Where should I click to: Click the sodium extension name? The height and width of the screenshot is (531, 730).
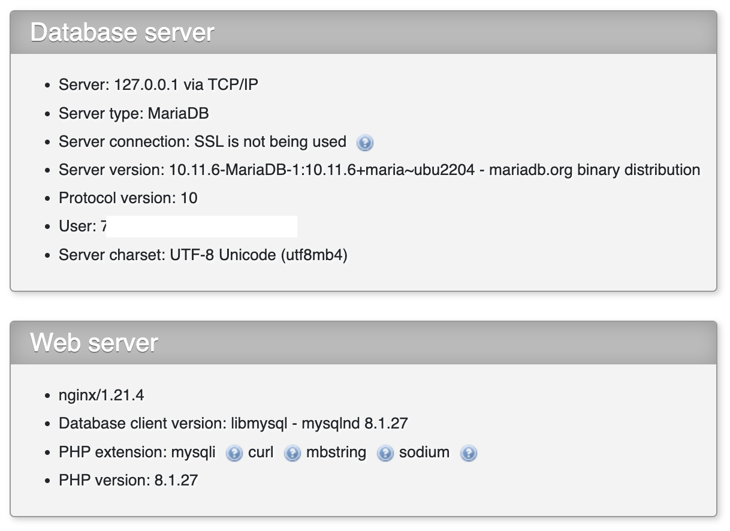pyautogui.click(x=424, y=452)
